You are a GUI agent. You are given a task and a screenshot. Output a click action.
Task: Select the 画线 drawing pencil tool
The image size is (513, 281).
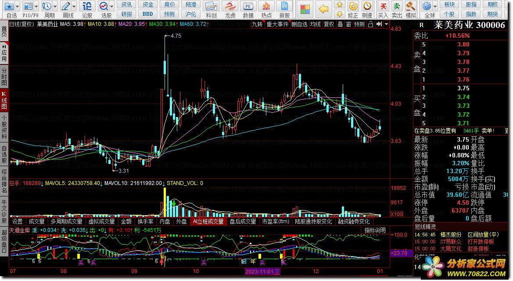pos(66,6)
